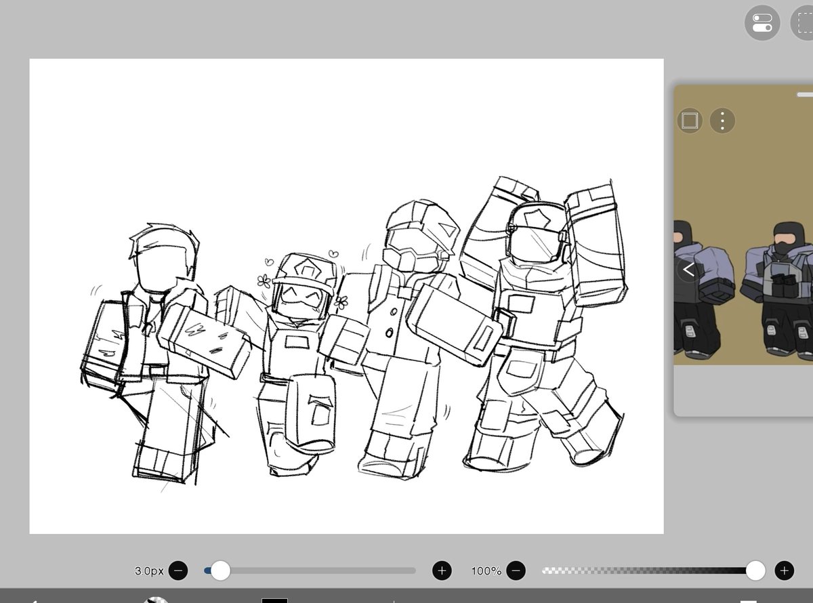Open the quick settings toggle icon at top right
This screenshot has height=603, width=813.
pyautogui.click(x=763, y=24)
